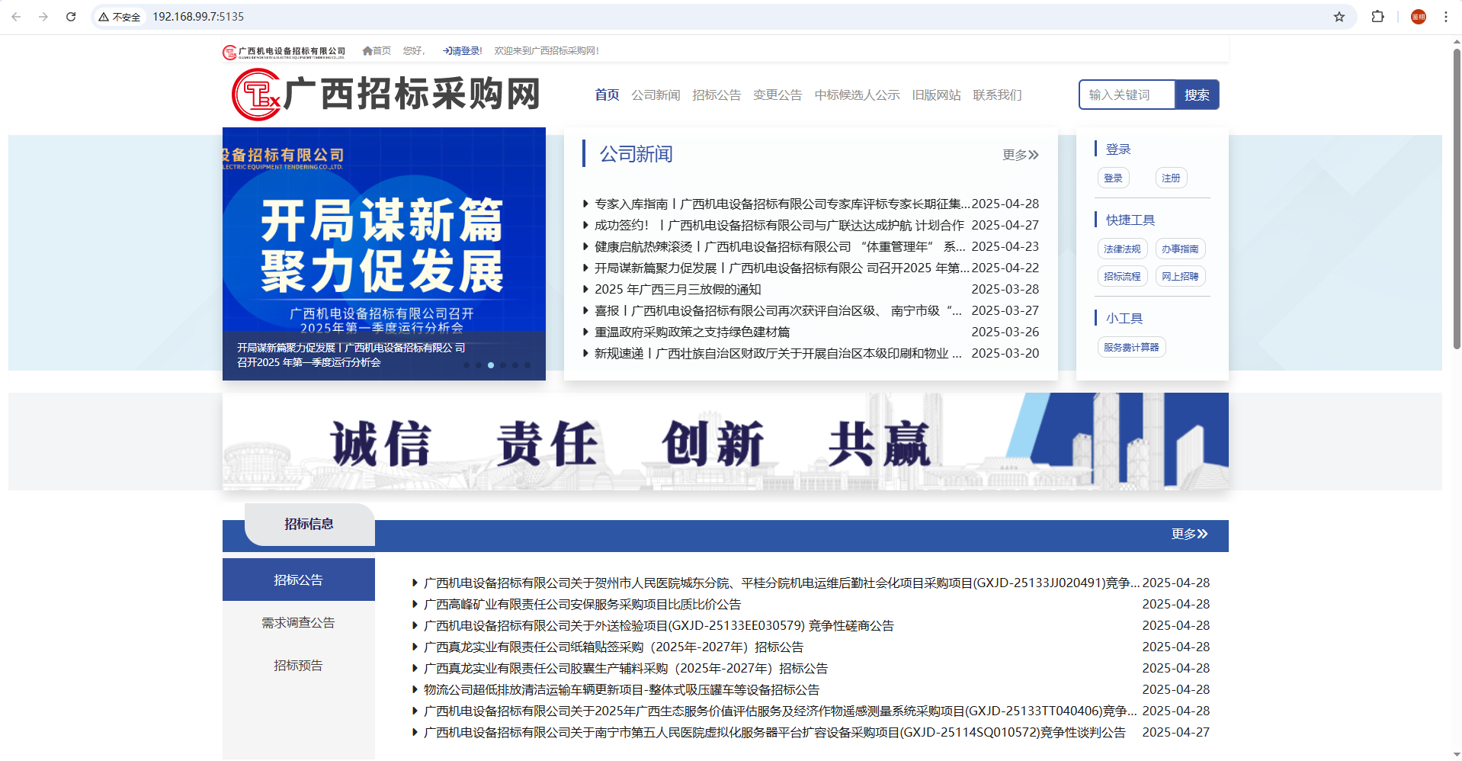Click the 诚信 责任 创新 共赢 banner
1462x761 pixels.
click(x=726, y=442)
